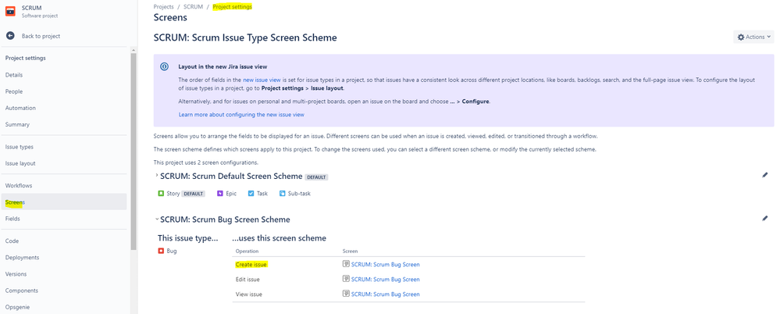Click the Story issue type label
780x314 pixels.
pyautogui.click(x=173, y=193)
